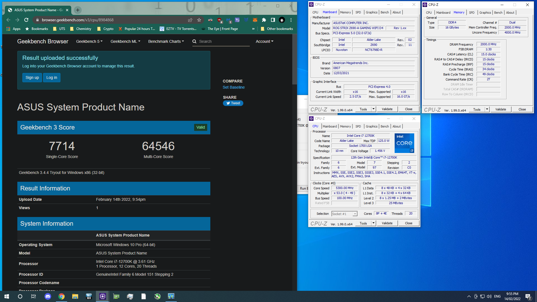Click Close button in CPU-Z CPU window
Screen dimensions: 537x302
409,223
